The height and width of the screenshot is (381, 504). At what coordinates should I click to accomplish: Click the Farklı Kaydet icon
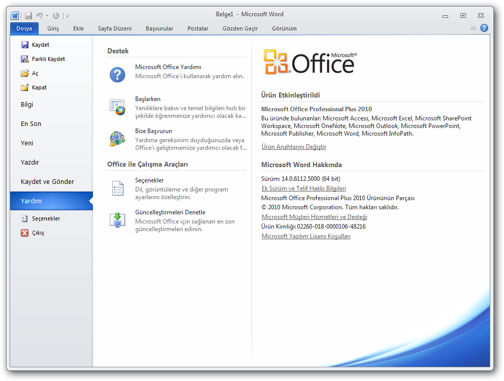pyautogui.click(x=25, y=59)
